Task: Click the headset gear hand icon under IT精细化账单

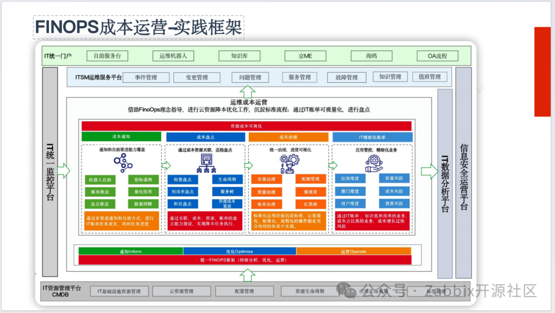Action: (x=374, y=164)
